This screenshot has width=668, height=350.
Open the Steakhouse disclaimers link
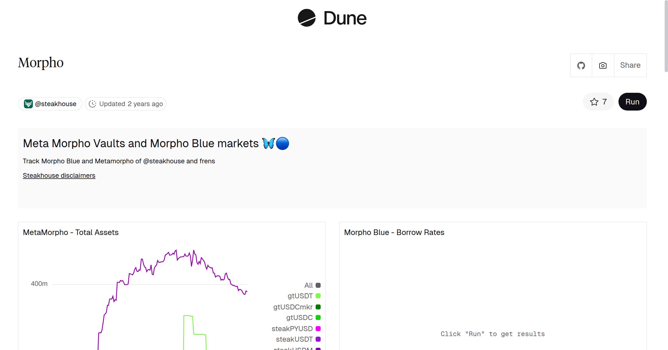[59, 176]
